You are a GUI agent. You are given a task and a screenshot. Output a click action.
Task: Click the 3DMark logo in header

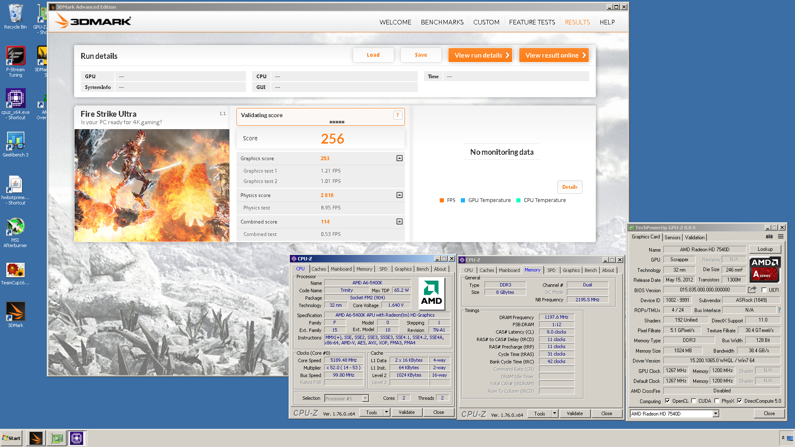tap(93, 21)
